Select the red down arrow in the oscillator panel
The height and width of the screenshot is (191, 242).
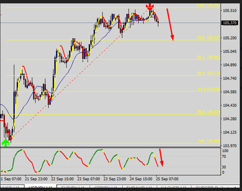tap(161, 157)
